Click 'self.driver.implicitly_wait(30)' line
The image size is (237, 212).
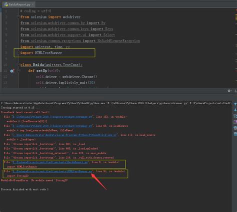coord(65,83)
